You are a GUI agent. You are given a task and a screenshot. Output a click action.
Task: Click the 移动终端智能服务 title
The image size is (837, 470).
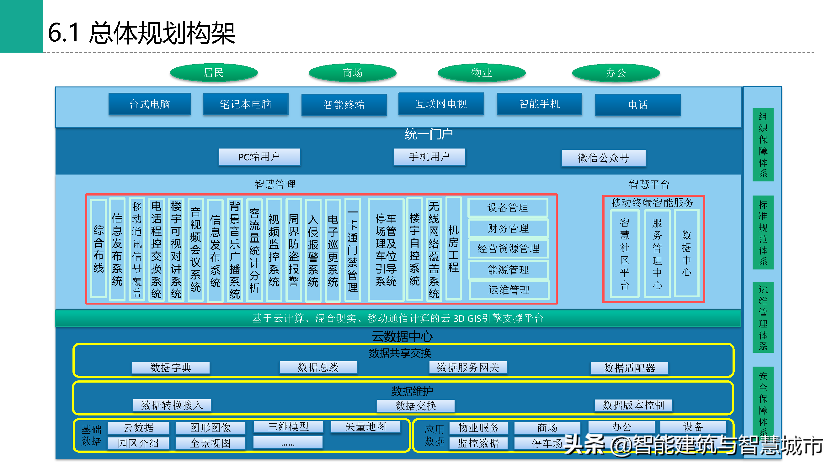652,202
